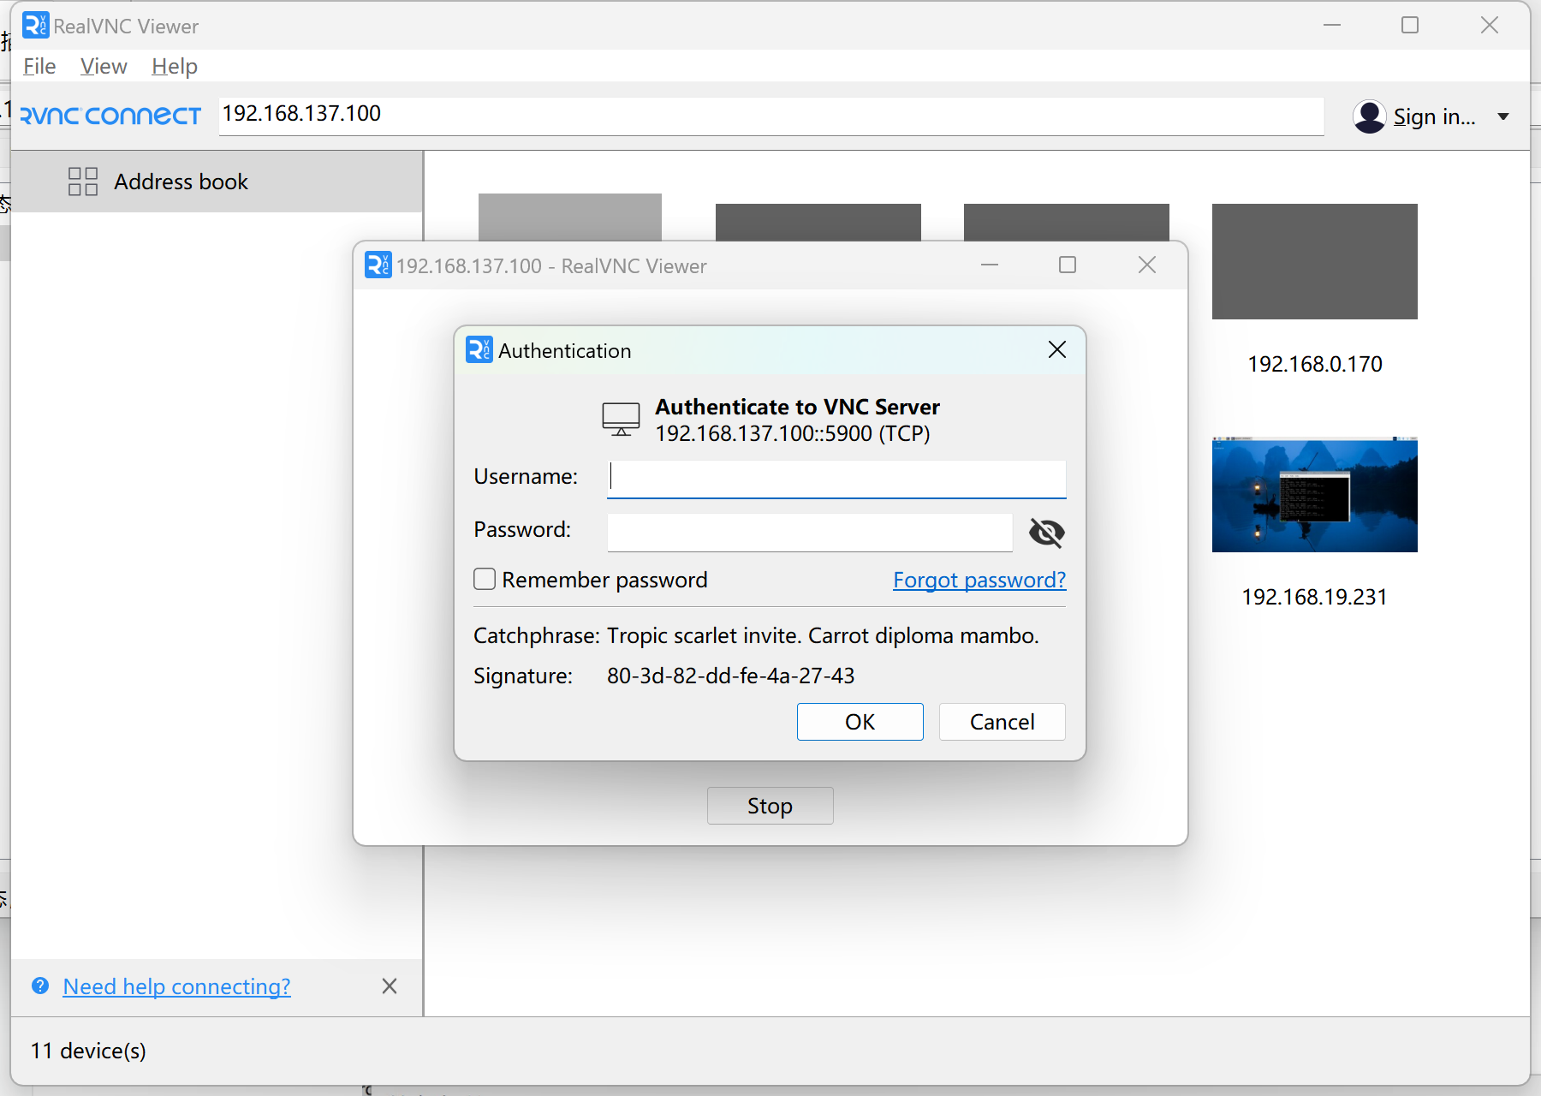Dismiss the Need help connecting banner
The image size is (1541, 1096).
390,986
